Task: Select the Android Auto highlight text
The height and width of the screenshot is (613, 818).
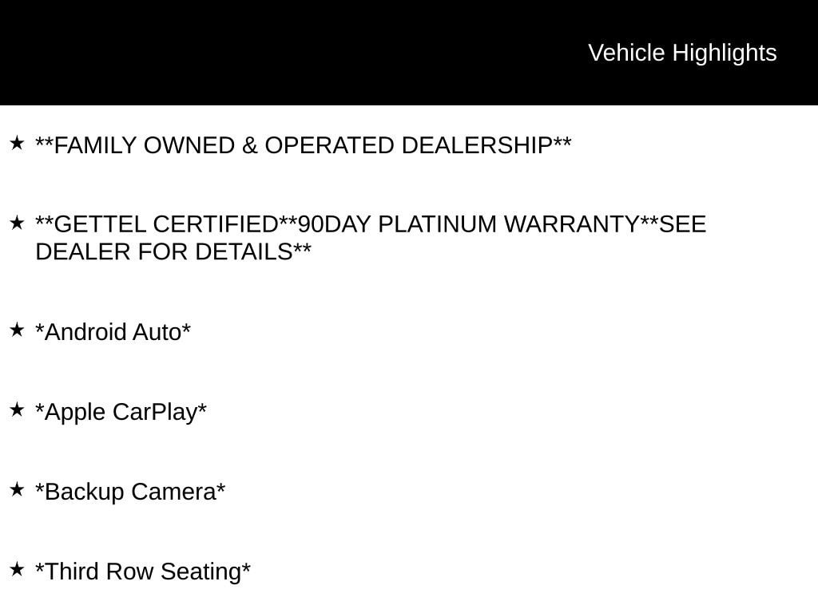Action: point(113,332)
